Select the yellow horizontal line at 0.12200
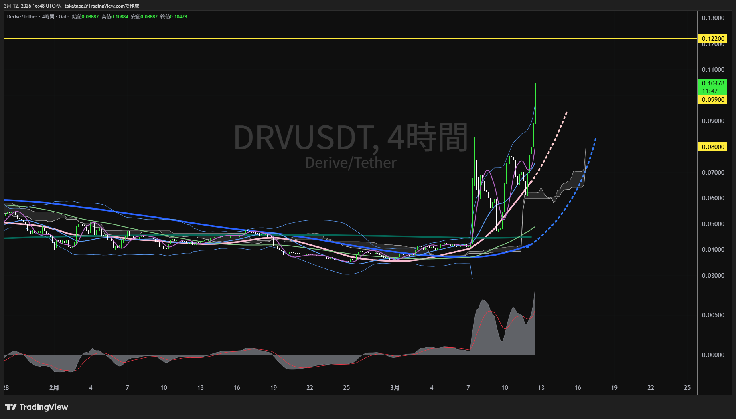The image size is (736, 419). tap(351, 39)
